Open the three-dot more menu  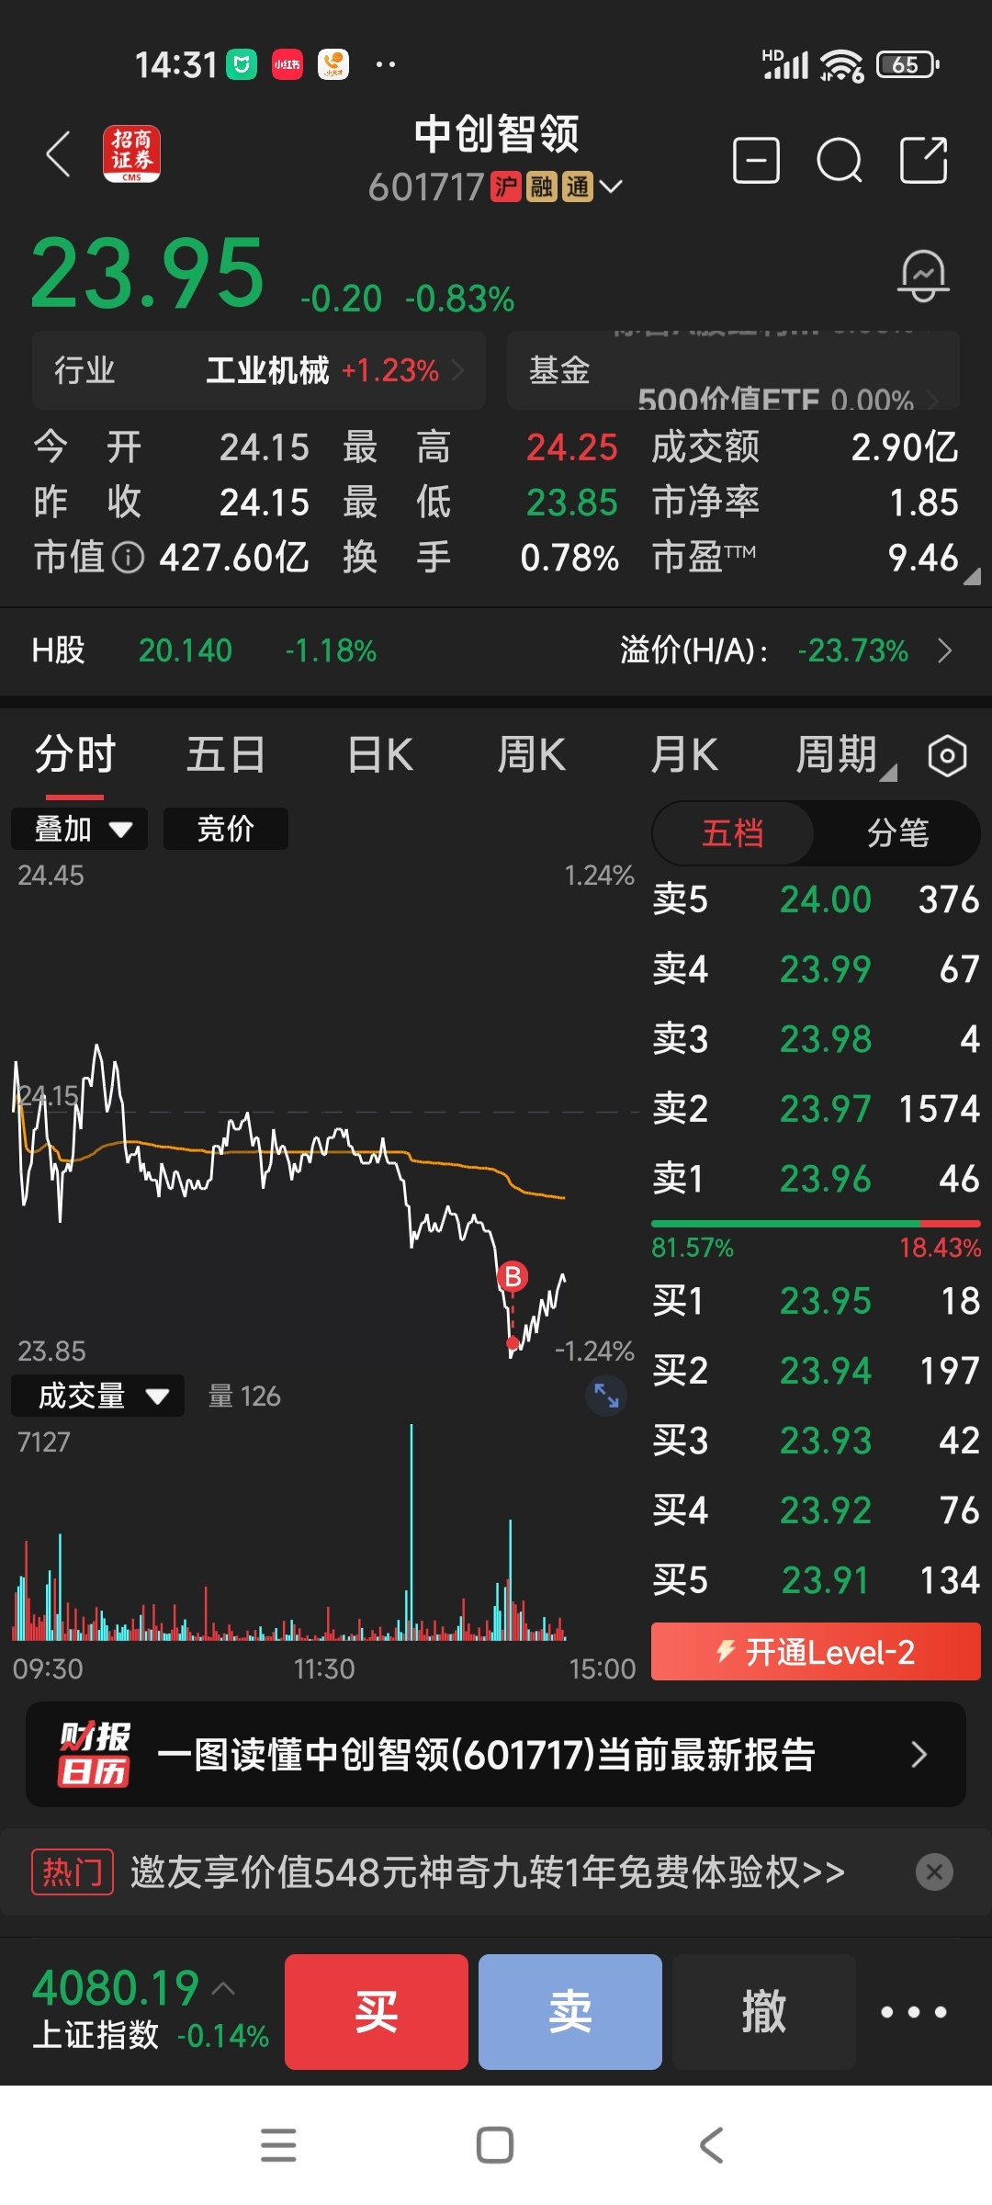(914, 2012)
